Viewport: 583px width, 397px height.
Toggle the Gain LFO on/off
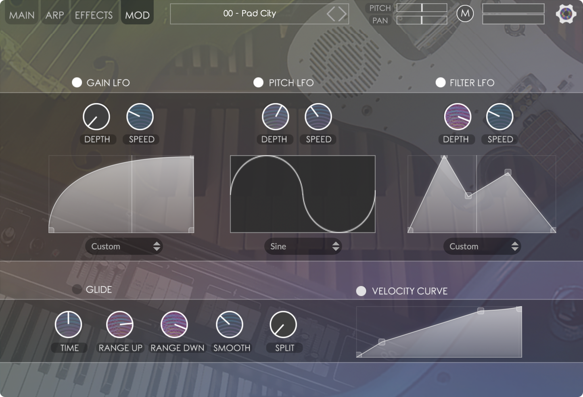tap(77, 83)
